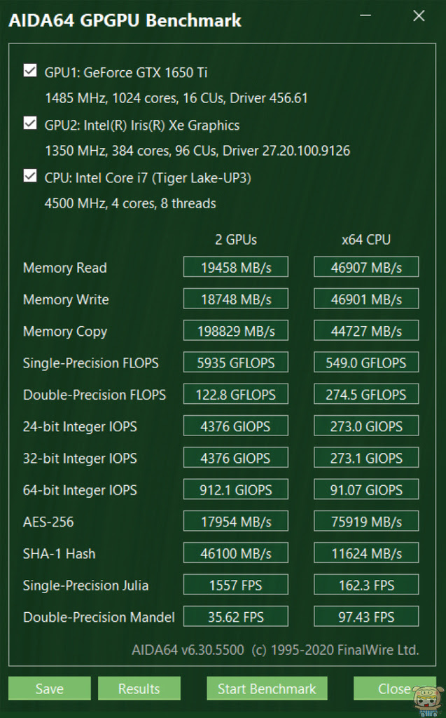
Task: Click the CPU Memory Write result field
Action: coord(366,299)
